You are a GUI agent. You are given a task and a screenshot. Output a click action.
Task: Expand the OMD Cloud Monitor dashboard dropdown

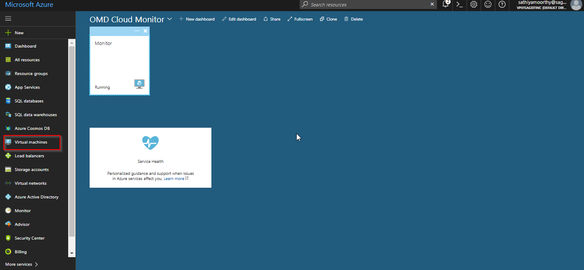170,19
